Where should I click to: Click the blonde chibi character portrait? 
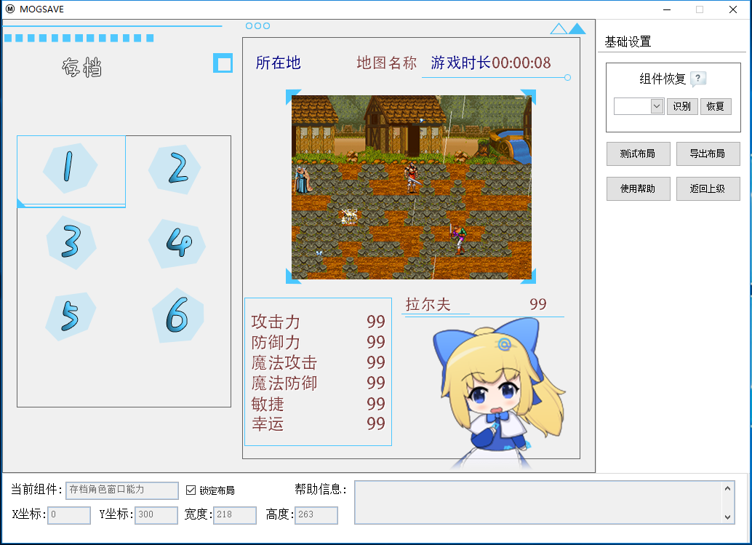(x=499, y=393)
